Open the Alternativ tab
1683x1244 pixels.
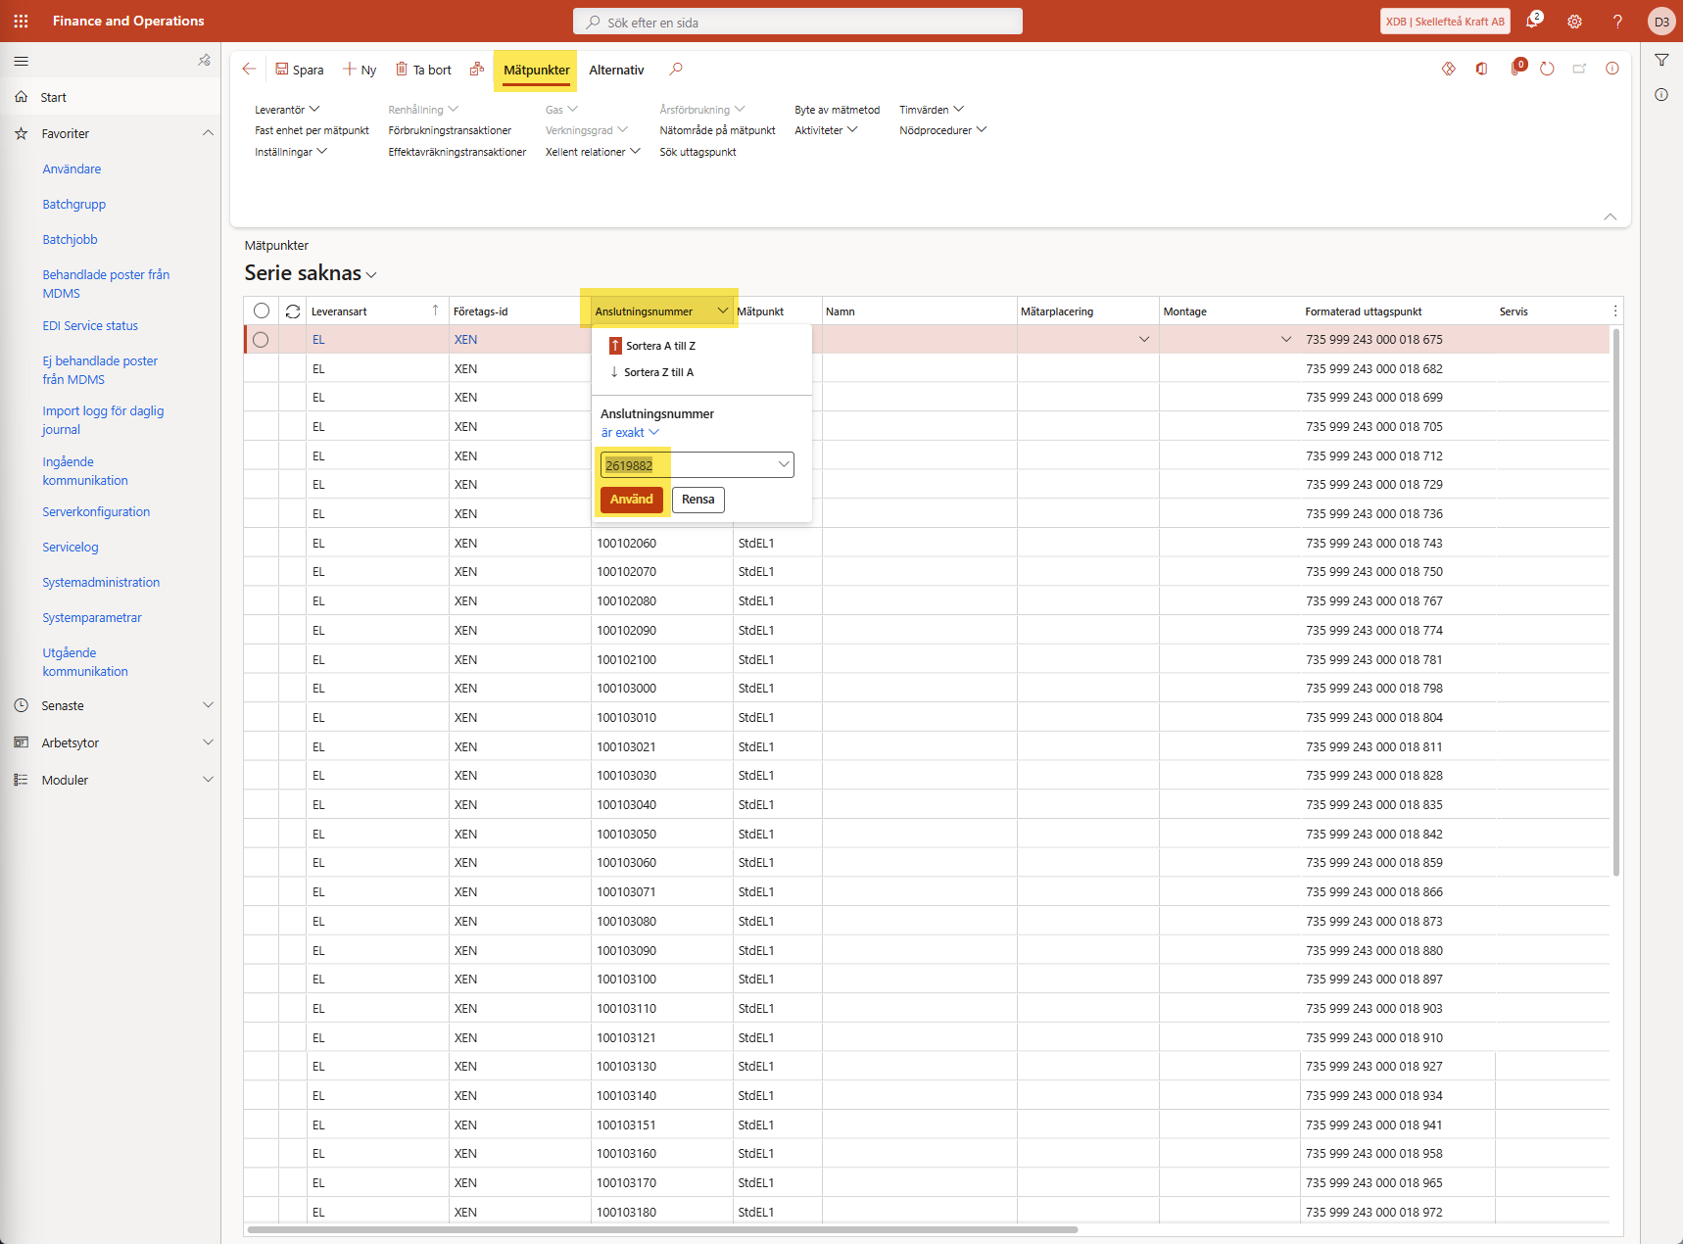coord(616,70)
